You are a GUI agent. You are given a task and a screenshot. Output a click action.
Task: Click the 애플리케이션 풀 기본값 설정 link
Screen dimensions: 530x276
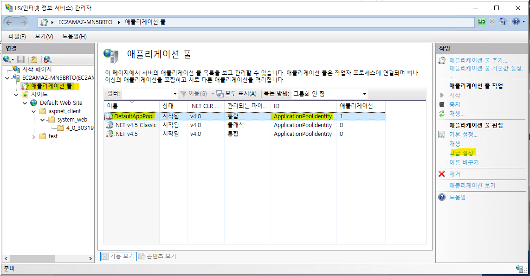tap(486, 68)
